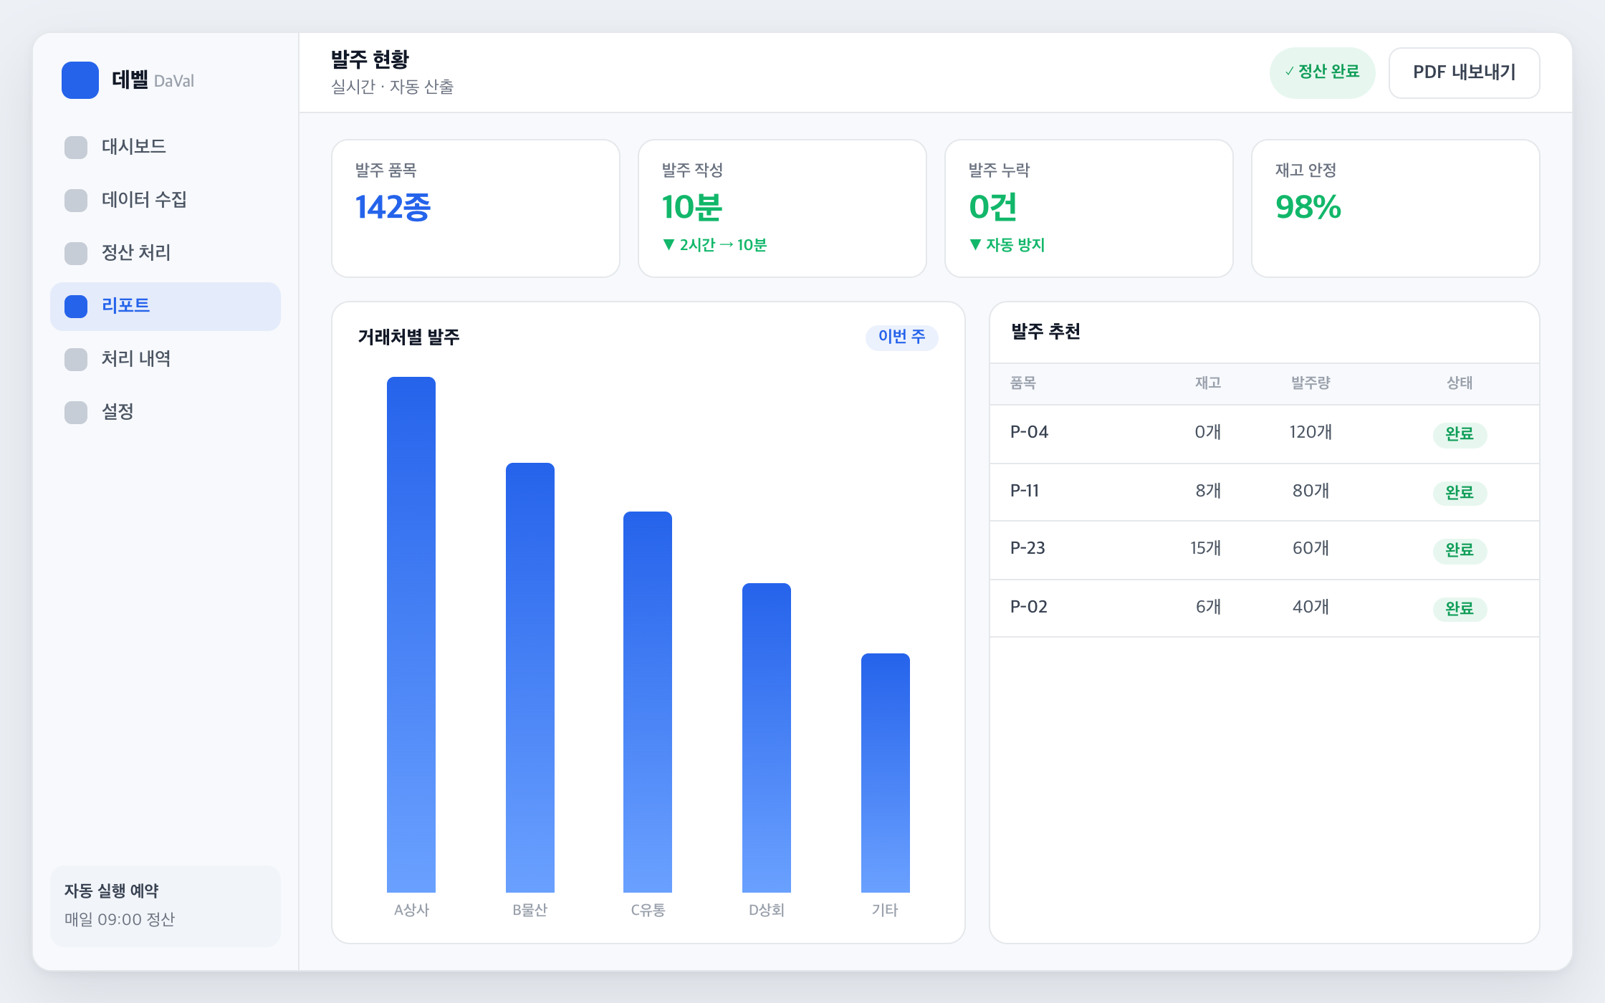Click the 설정 sidebar icon

point(76,412)
